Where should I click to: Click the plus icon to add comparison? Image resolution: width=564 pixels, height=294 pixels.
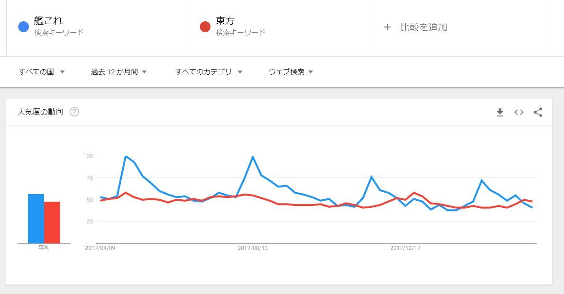(387, 27)
